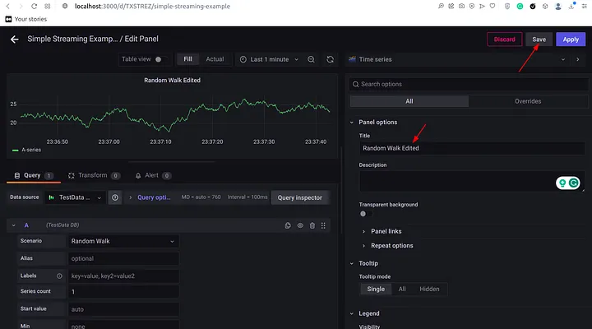Refresh the dashboard with the refresh icon
Screen dimensions: 592x329
point(330,59)
